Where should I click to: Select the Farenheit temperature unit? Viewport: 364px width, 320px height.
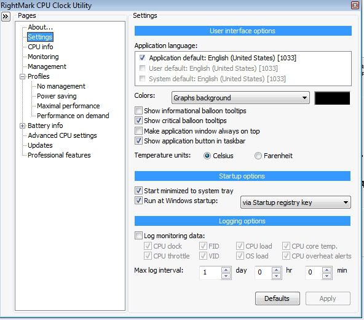pos(258,156)
